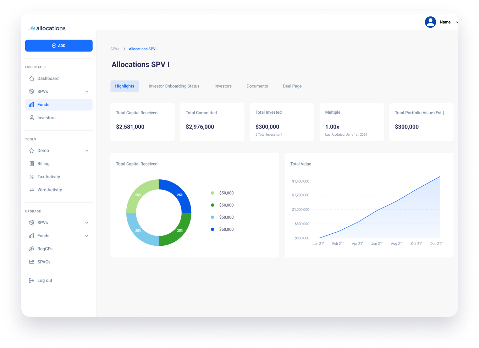The image size is (479, 348).
Task: Click the allocations logo at top left
Action: 47,28
